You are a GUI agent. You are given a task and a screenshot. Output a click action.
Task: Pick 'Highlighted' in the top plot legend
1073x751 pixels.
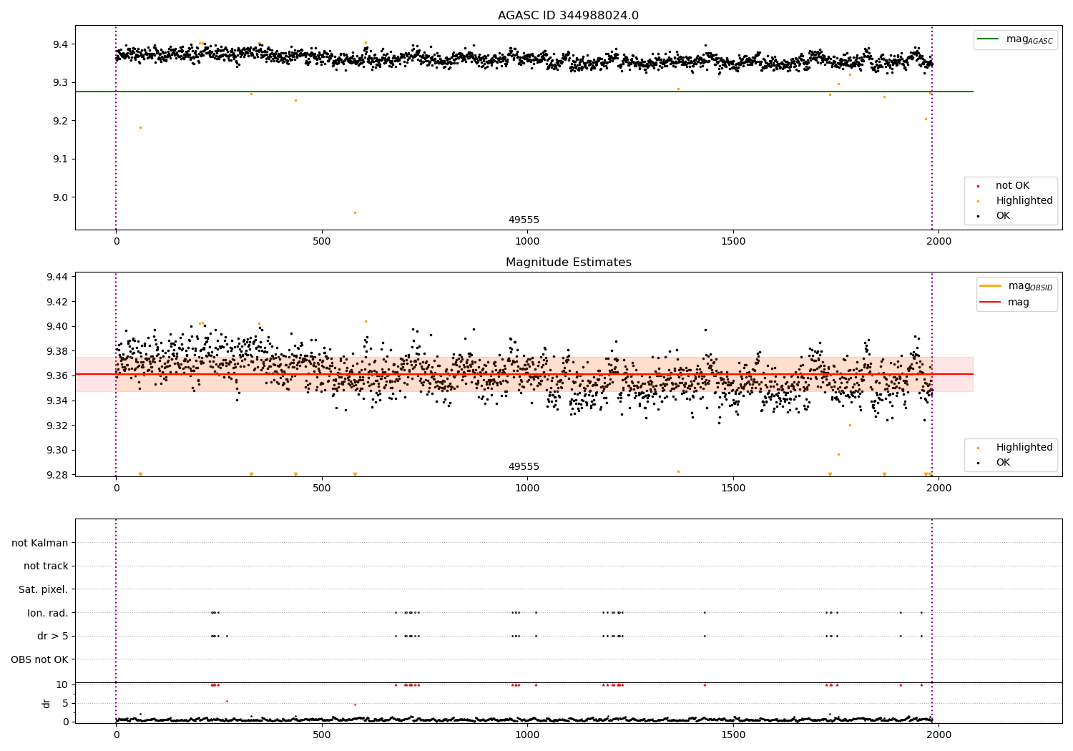(1024, 201)
